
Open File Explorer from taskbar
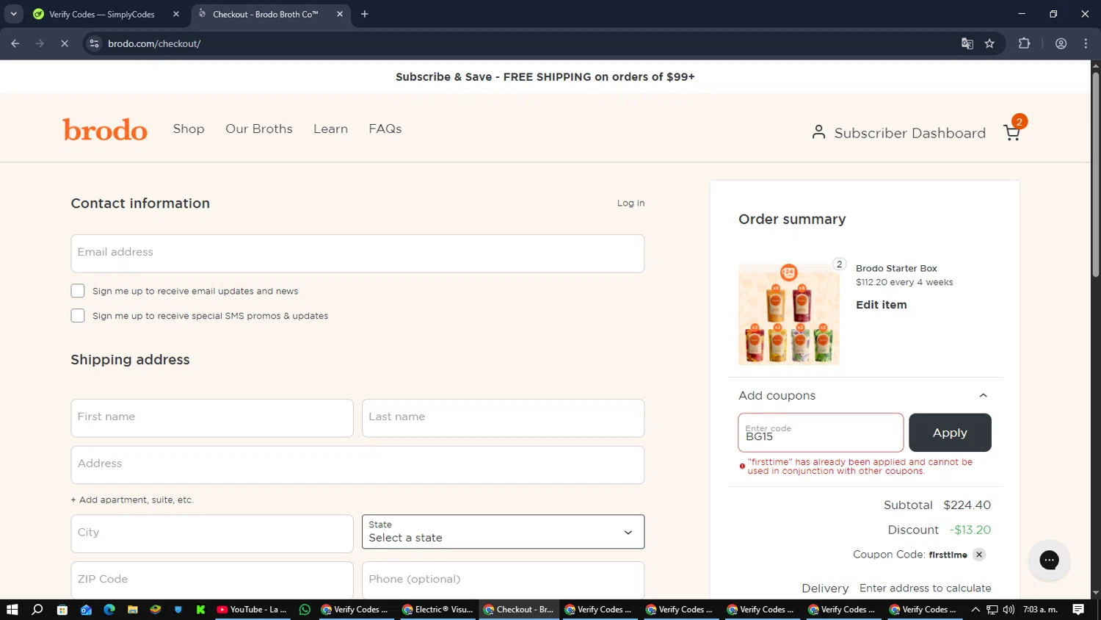(x=133, y=610)
